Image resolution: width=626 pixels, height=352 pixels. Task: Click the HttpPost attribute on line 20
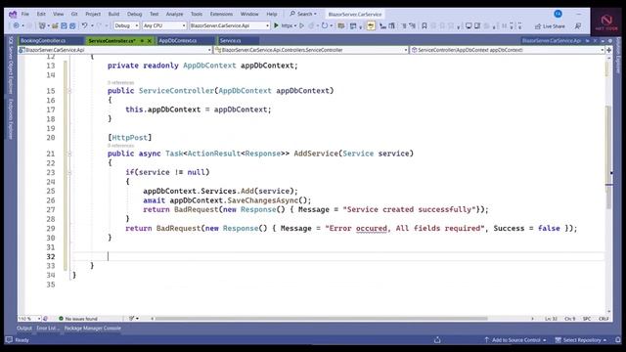tap(130, 138)
